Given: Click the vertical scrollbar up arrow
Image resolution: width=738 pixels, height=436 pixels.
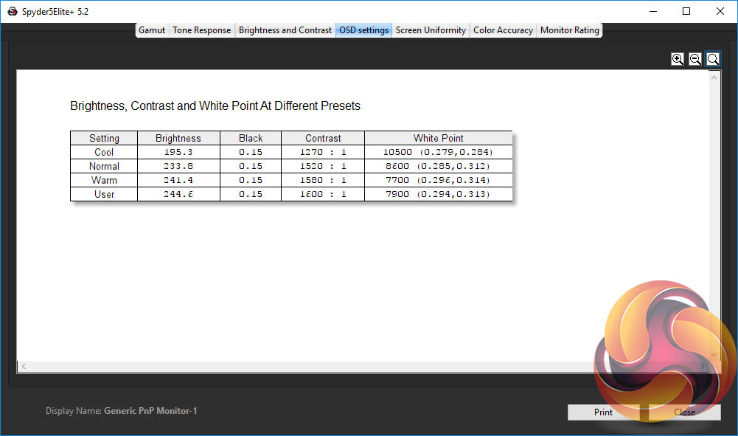Looking at the screenshot, I should pyautogui.click(x=714, y=77).
